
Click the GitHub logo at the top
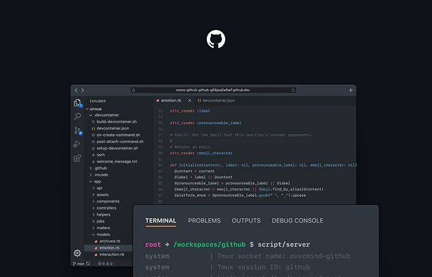click(216, 40)
